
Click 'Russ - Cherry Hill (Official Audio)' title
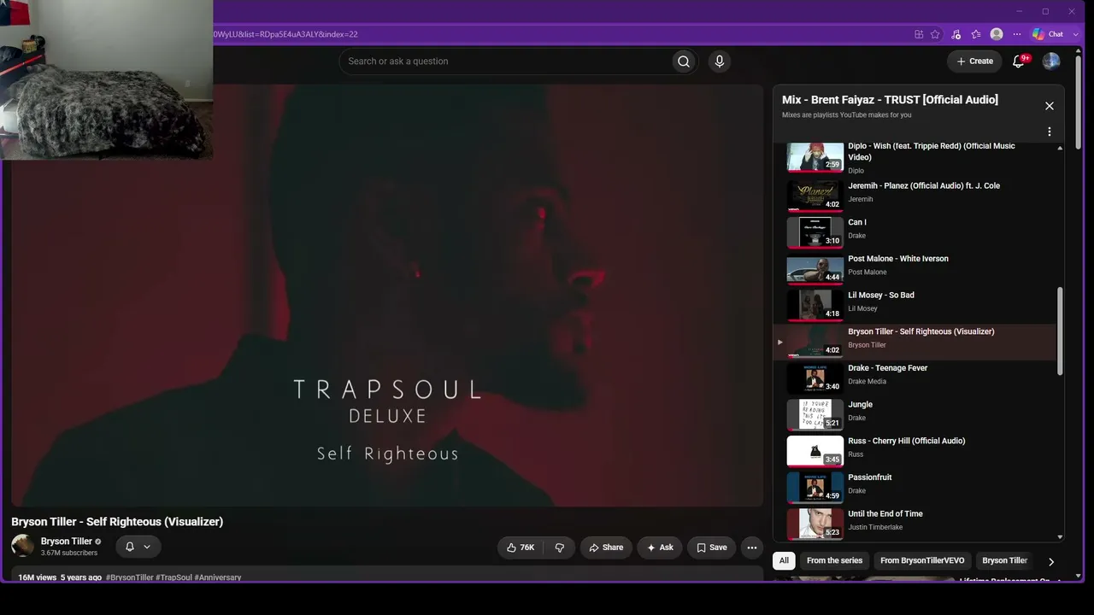pyautogui.click(x=907, y=441)
